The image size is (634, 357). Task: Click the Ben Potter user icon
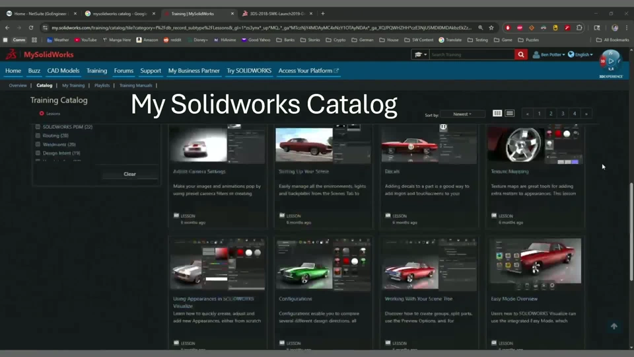pyautogui.click(x=536, y=55)
